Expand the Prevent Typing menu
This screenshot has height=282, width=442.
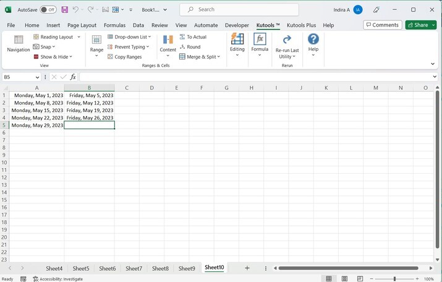[147, 47]
